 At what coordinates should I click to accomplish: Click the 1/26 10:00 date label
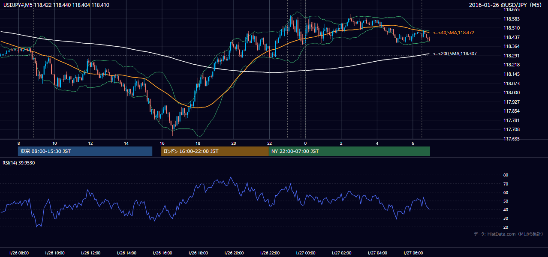click(x=54, y=253)
